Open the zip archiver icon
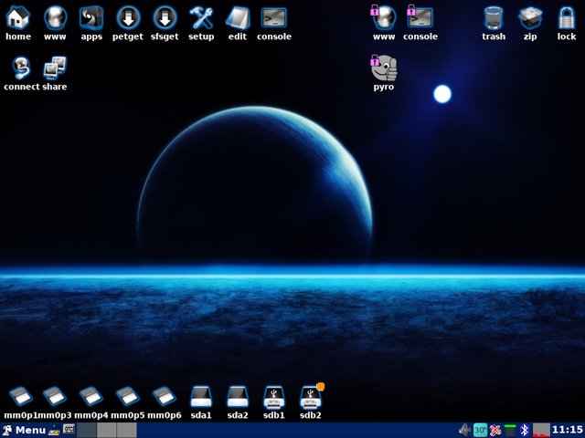Image resolution: width=585 pixels, height=438 pixels. pos(530,17)
